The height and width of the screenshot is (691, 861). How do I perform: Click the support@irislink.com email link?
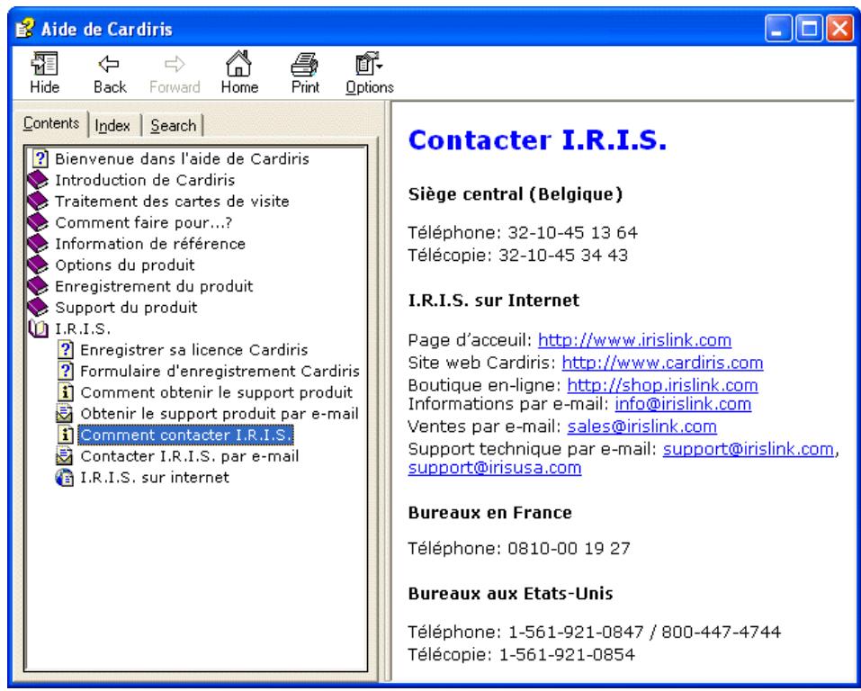pos(748,449)
